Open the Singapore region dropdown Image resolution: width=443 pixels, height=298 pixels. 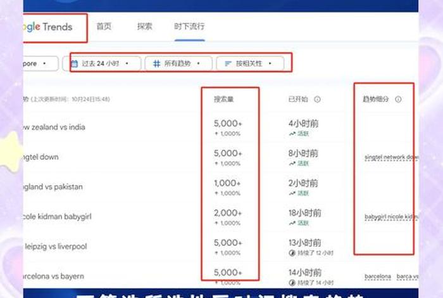(41, 63)
